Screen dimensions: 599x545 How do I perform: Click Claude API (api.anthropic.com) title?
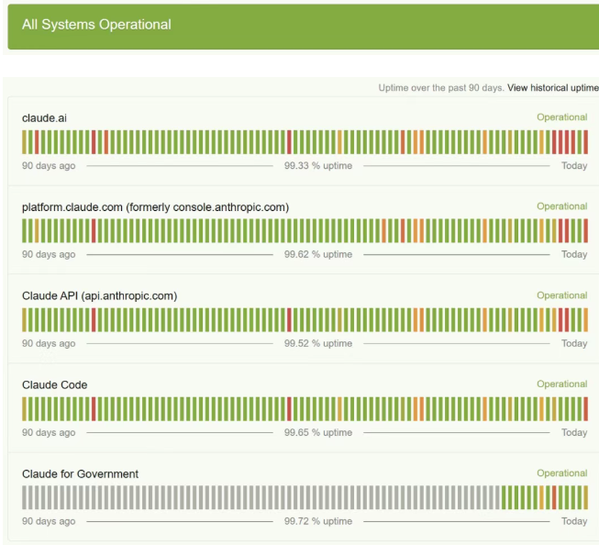click(100, 296)
